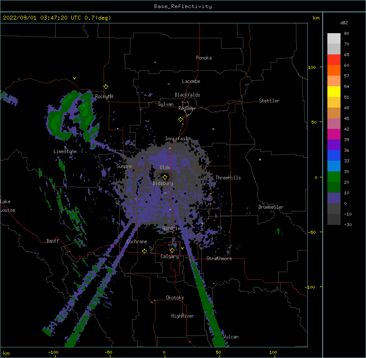
Task: Click the yellow diamond marker right of Cochrane
Action: coord(144,251)
